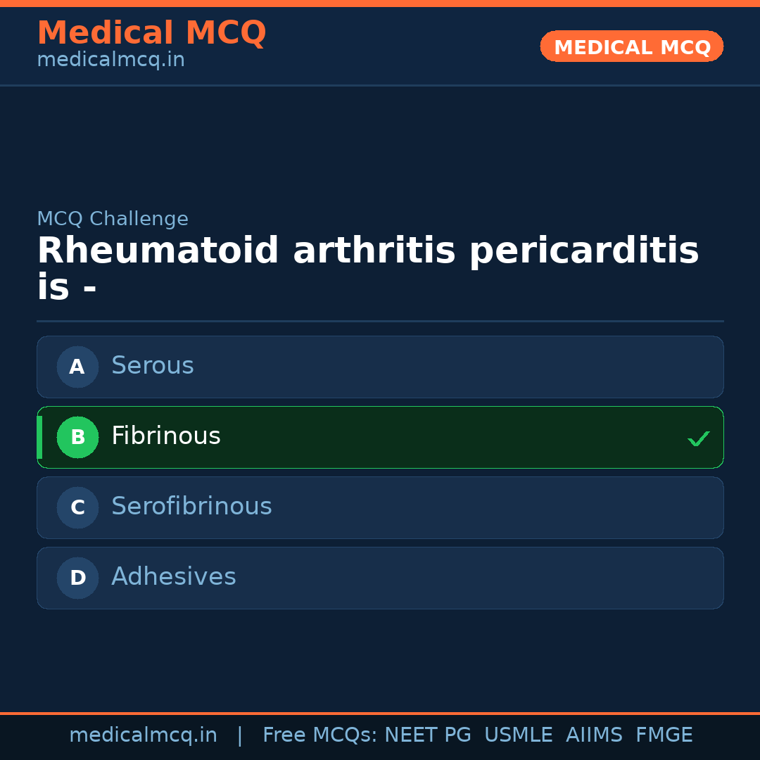
Task: Click the MCQ Challenge label
Action: 113,219
